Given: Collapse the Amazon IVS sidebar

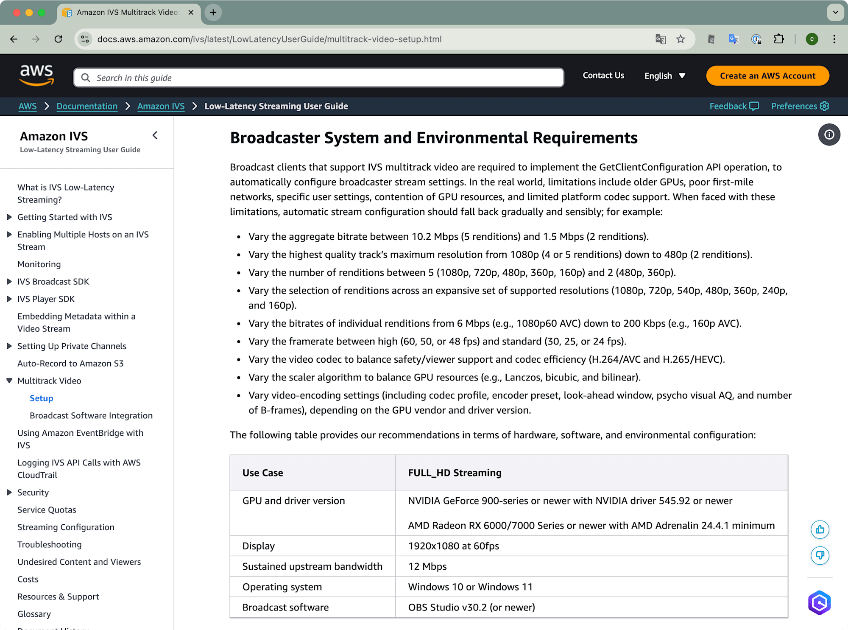Looking at the screenshot, I should (x=155, y=135).
